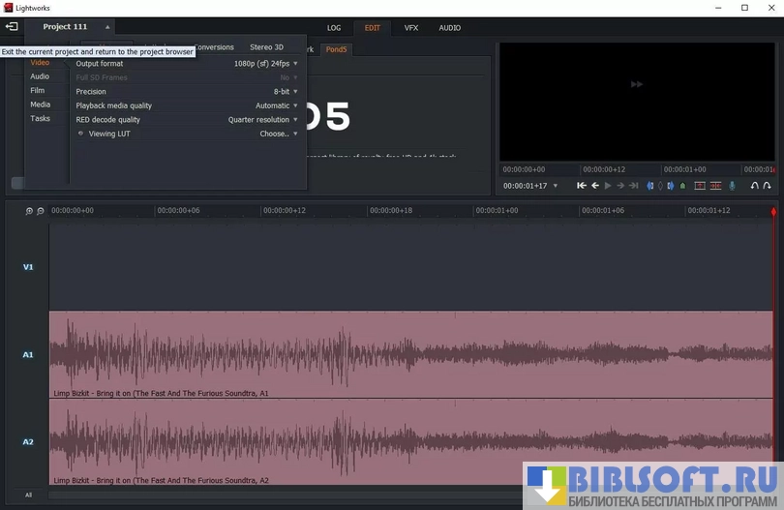The image size is (784, 510).
Task: Click the exit project icon
Action: [12, 27]
